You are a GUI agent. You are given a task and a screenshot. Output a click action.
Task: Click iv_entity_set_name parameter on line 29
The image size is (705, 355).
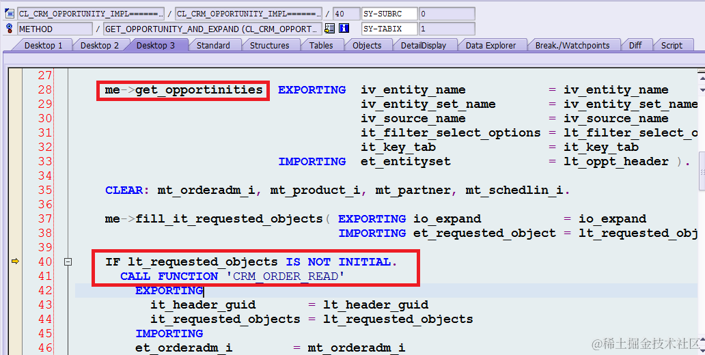(428, 104)
